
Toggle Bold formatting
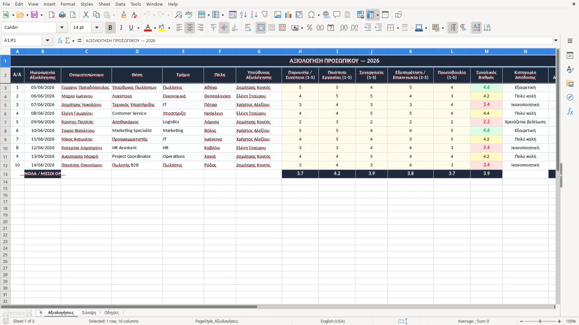coord(110,28)
